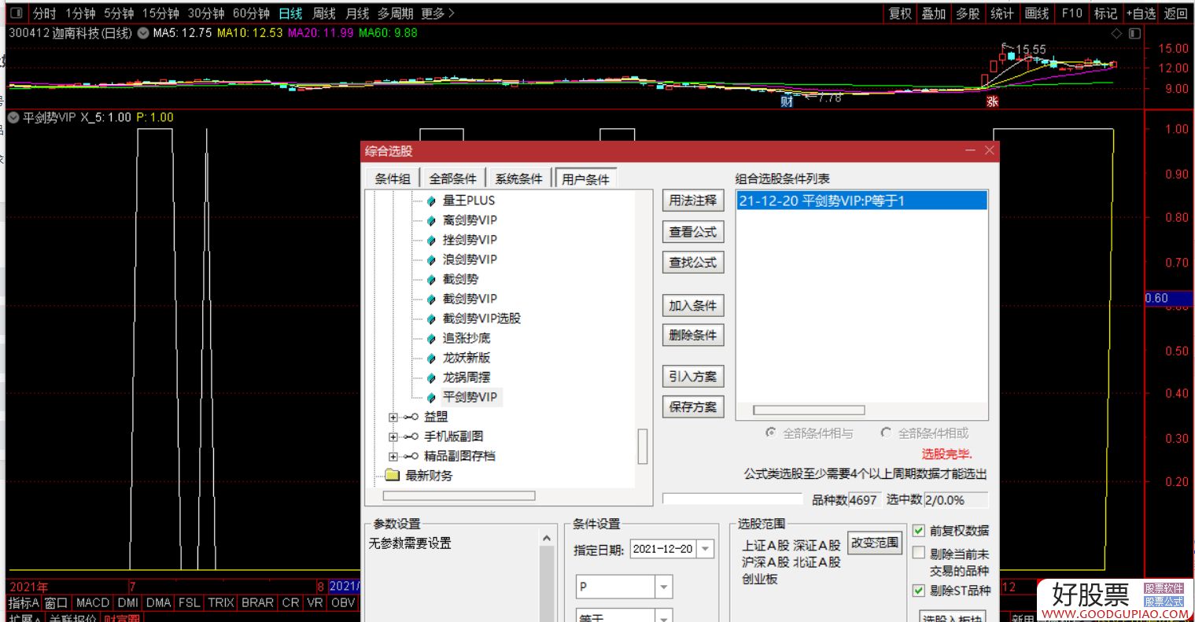Image resolution: width=1195 pixels, height=622 pixels.
Task: Click the red 涨 marker on the chart
Action: pyautogui.click(x=992, y=101)
